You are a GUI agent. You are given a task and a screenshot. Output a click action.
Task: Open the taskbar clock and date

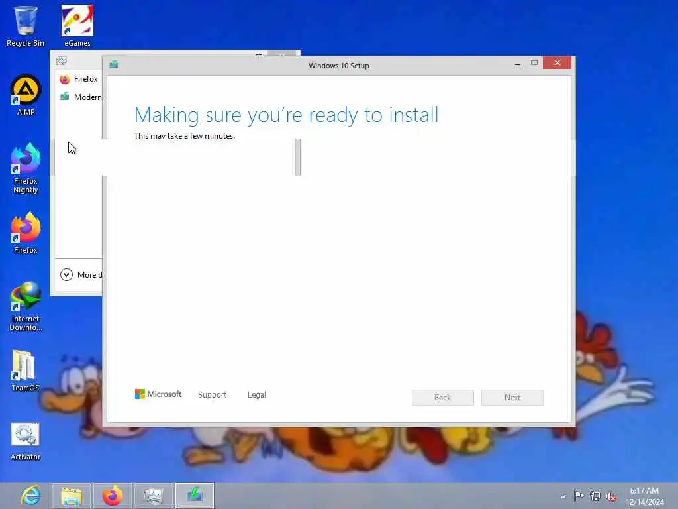(644, 496)
